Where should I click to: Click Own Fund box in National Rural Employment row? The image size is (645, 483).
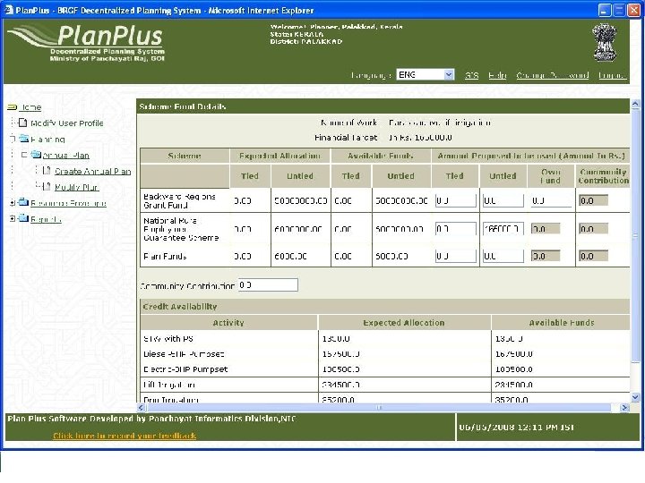546,228
